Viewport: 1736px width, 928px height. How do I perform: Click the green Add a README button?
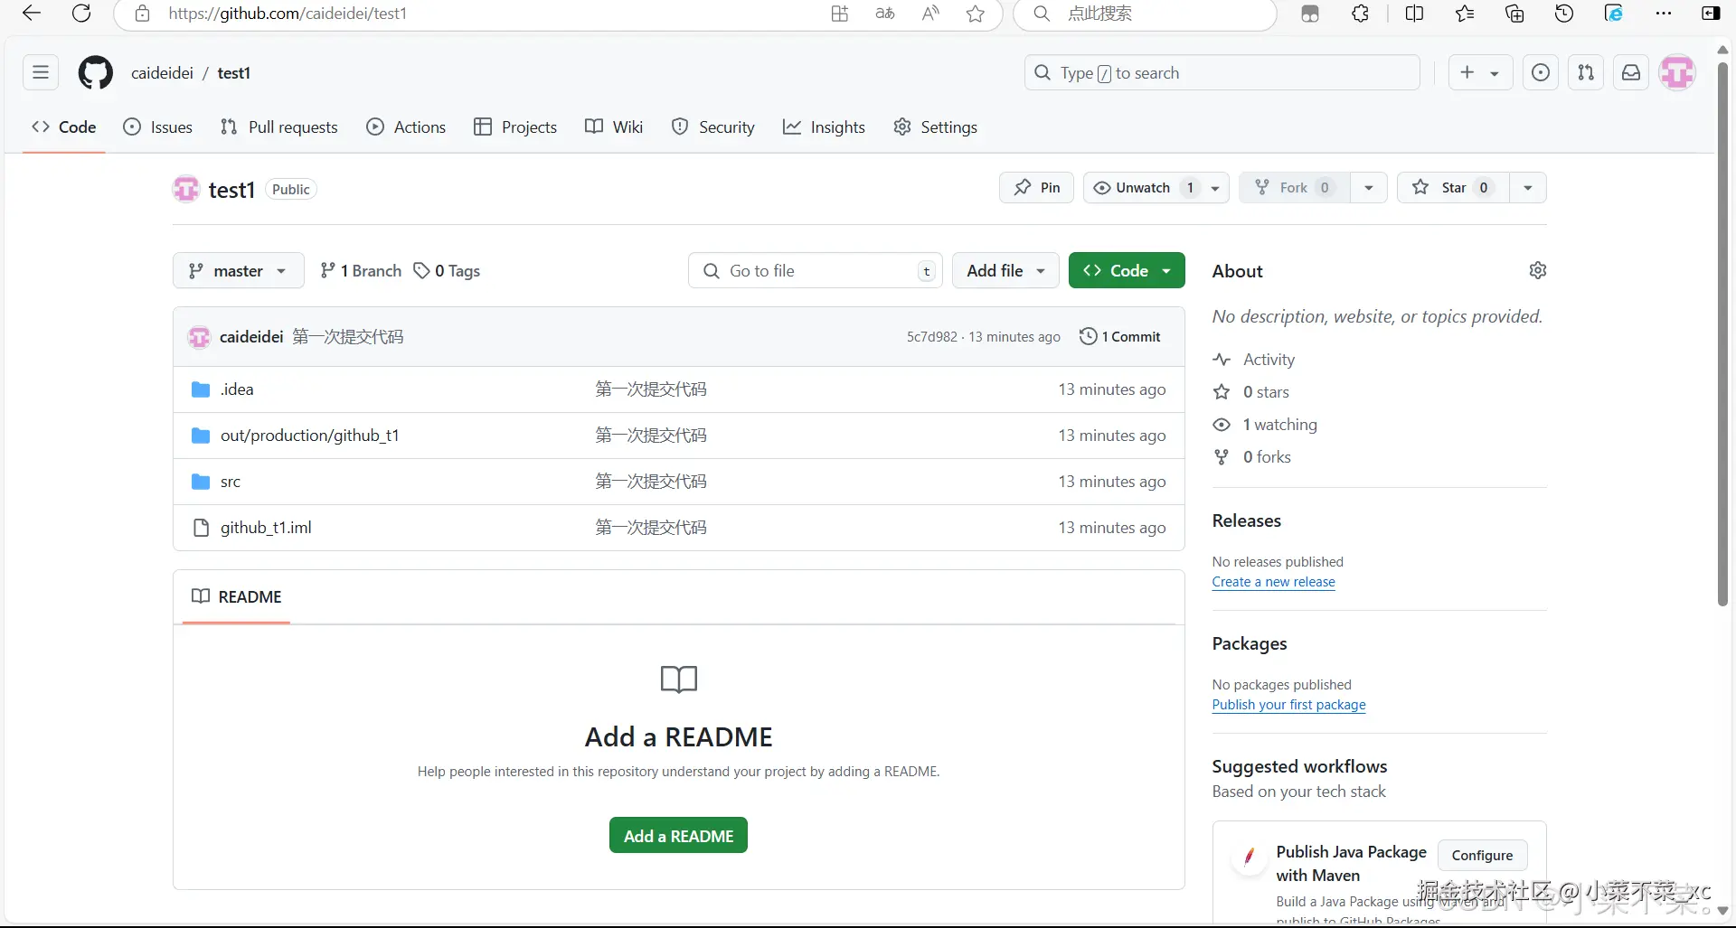(678, 836)
